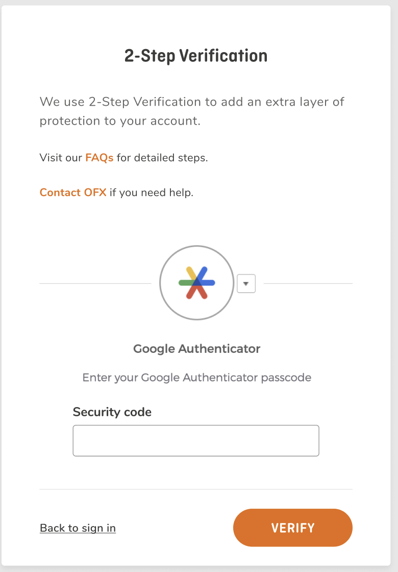The height and width of the screenshot is (572, 398).
Task: Click the 'if you need help' text
Action: tap(151, 193)
